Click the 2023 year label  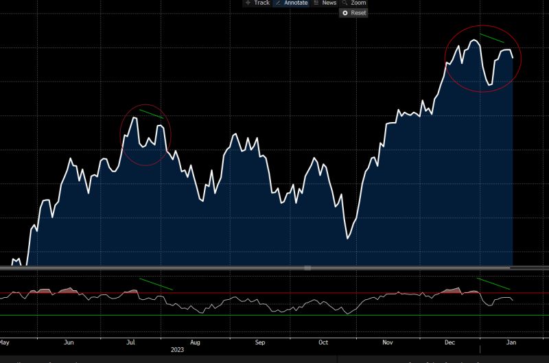[x=177, y=350]
